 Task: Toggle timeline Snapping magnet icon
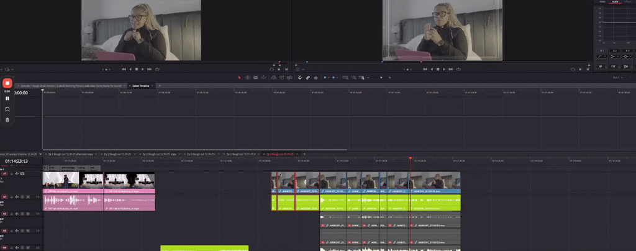(x=300, y=78)
